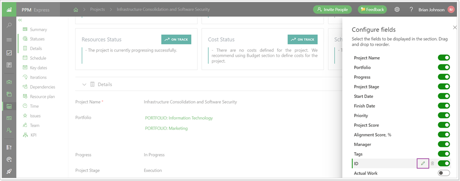This screenshot has width=460, height=181.
Task: Click the Brian Johnson user name
Action: coord(431,9)
